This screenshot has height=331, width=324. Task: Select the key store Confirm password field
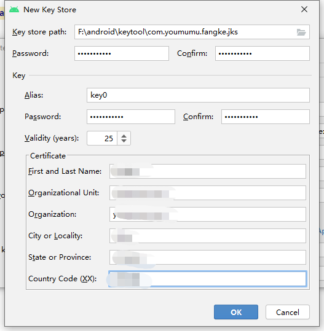pyautogui.click(x=263, y=53)
